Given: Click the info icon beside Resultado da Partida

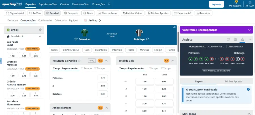Looking at the screenshot, I should click(79, 61).
